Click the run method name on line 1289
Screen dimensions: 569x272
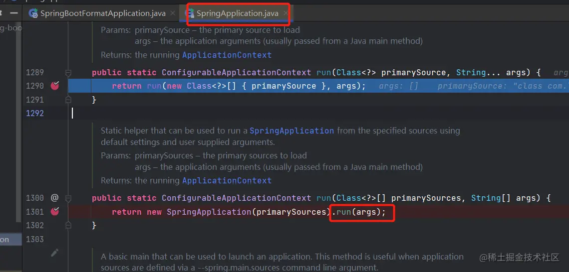(323, 72)
